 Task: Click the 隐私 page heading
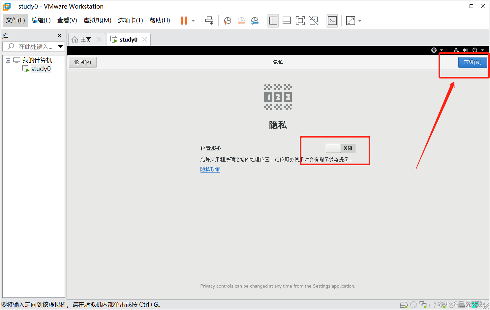tap(278, 125)
